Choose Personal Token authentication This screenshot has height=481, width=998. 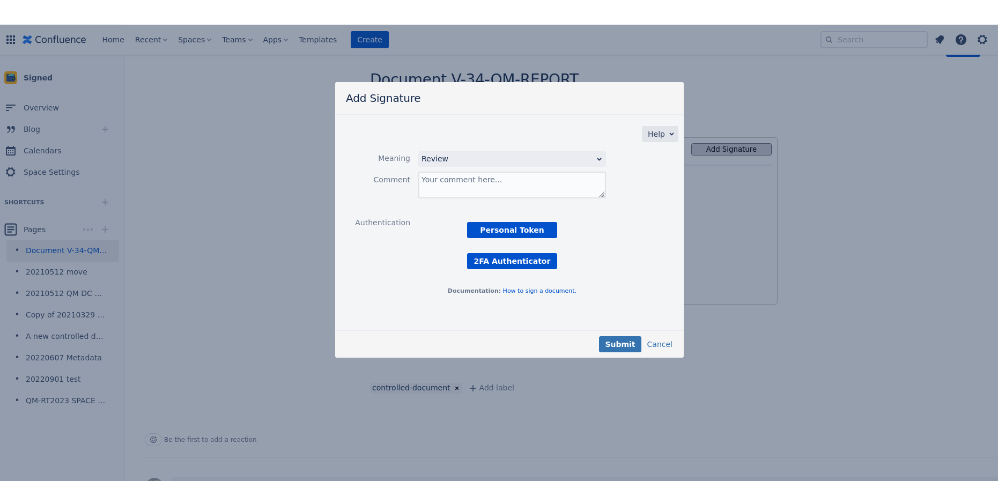coord(512,230)
